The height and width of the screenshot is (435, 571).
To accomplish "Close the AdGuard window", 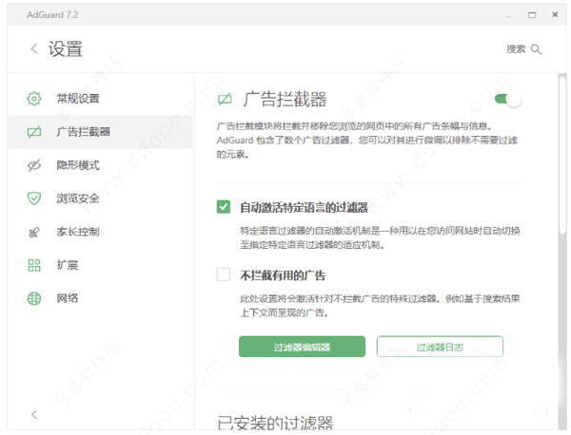I will (x=555, y=14).
